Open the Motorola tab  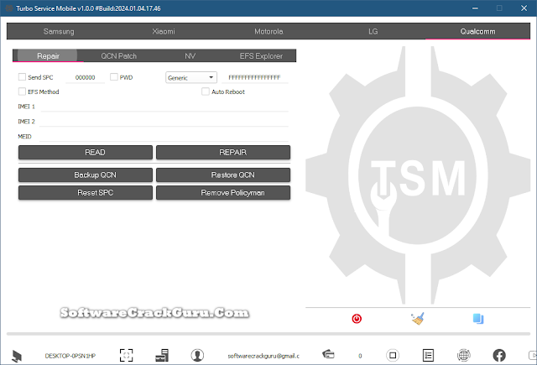pos(268,32)
